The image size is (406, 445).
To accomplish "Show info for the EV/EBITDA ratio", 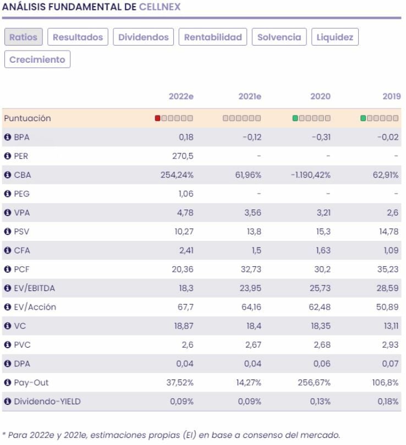I will [x=8, y=288].
